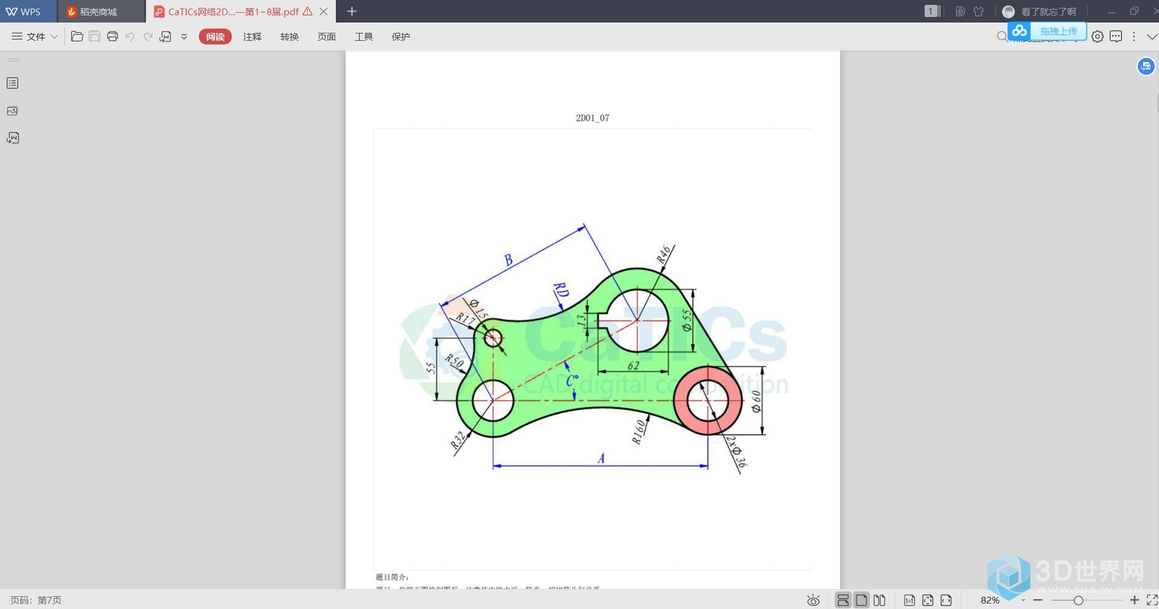The image size is (1159, 609).
Task: Click the technical drawing in the page
Action: click(593, 349)
